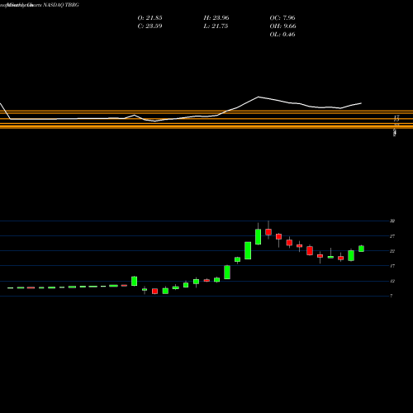Click the 'OH: 9.66' reading
Viewport: 413px width, 413px height.
click(282, 26)
